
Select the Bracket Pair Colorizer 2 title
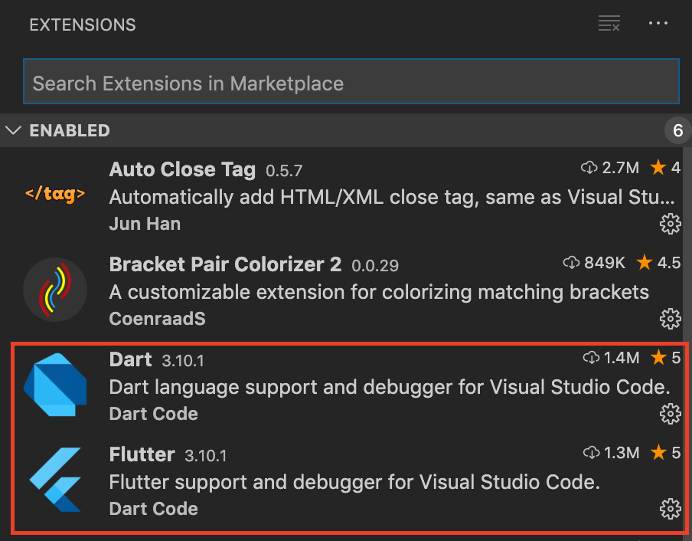coord(225,264)
